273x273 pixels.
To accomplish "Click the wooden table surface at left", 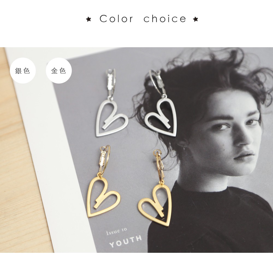I will 21,174.
